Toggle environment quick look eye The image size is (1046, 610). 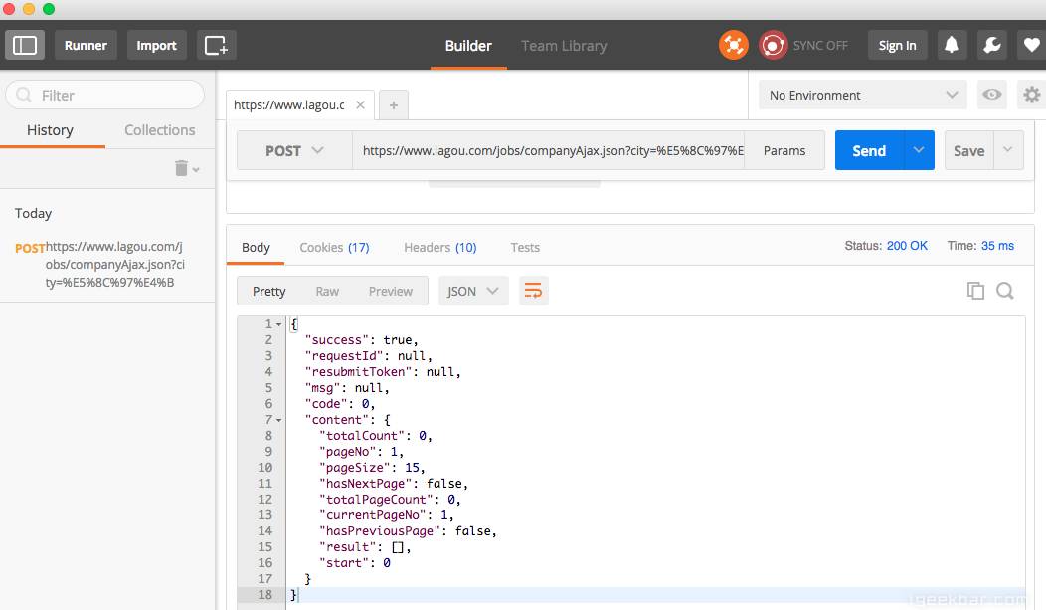pos(991,95)
